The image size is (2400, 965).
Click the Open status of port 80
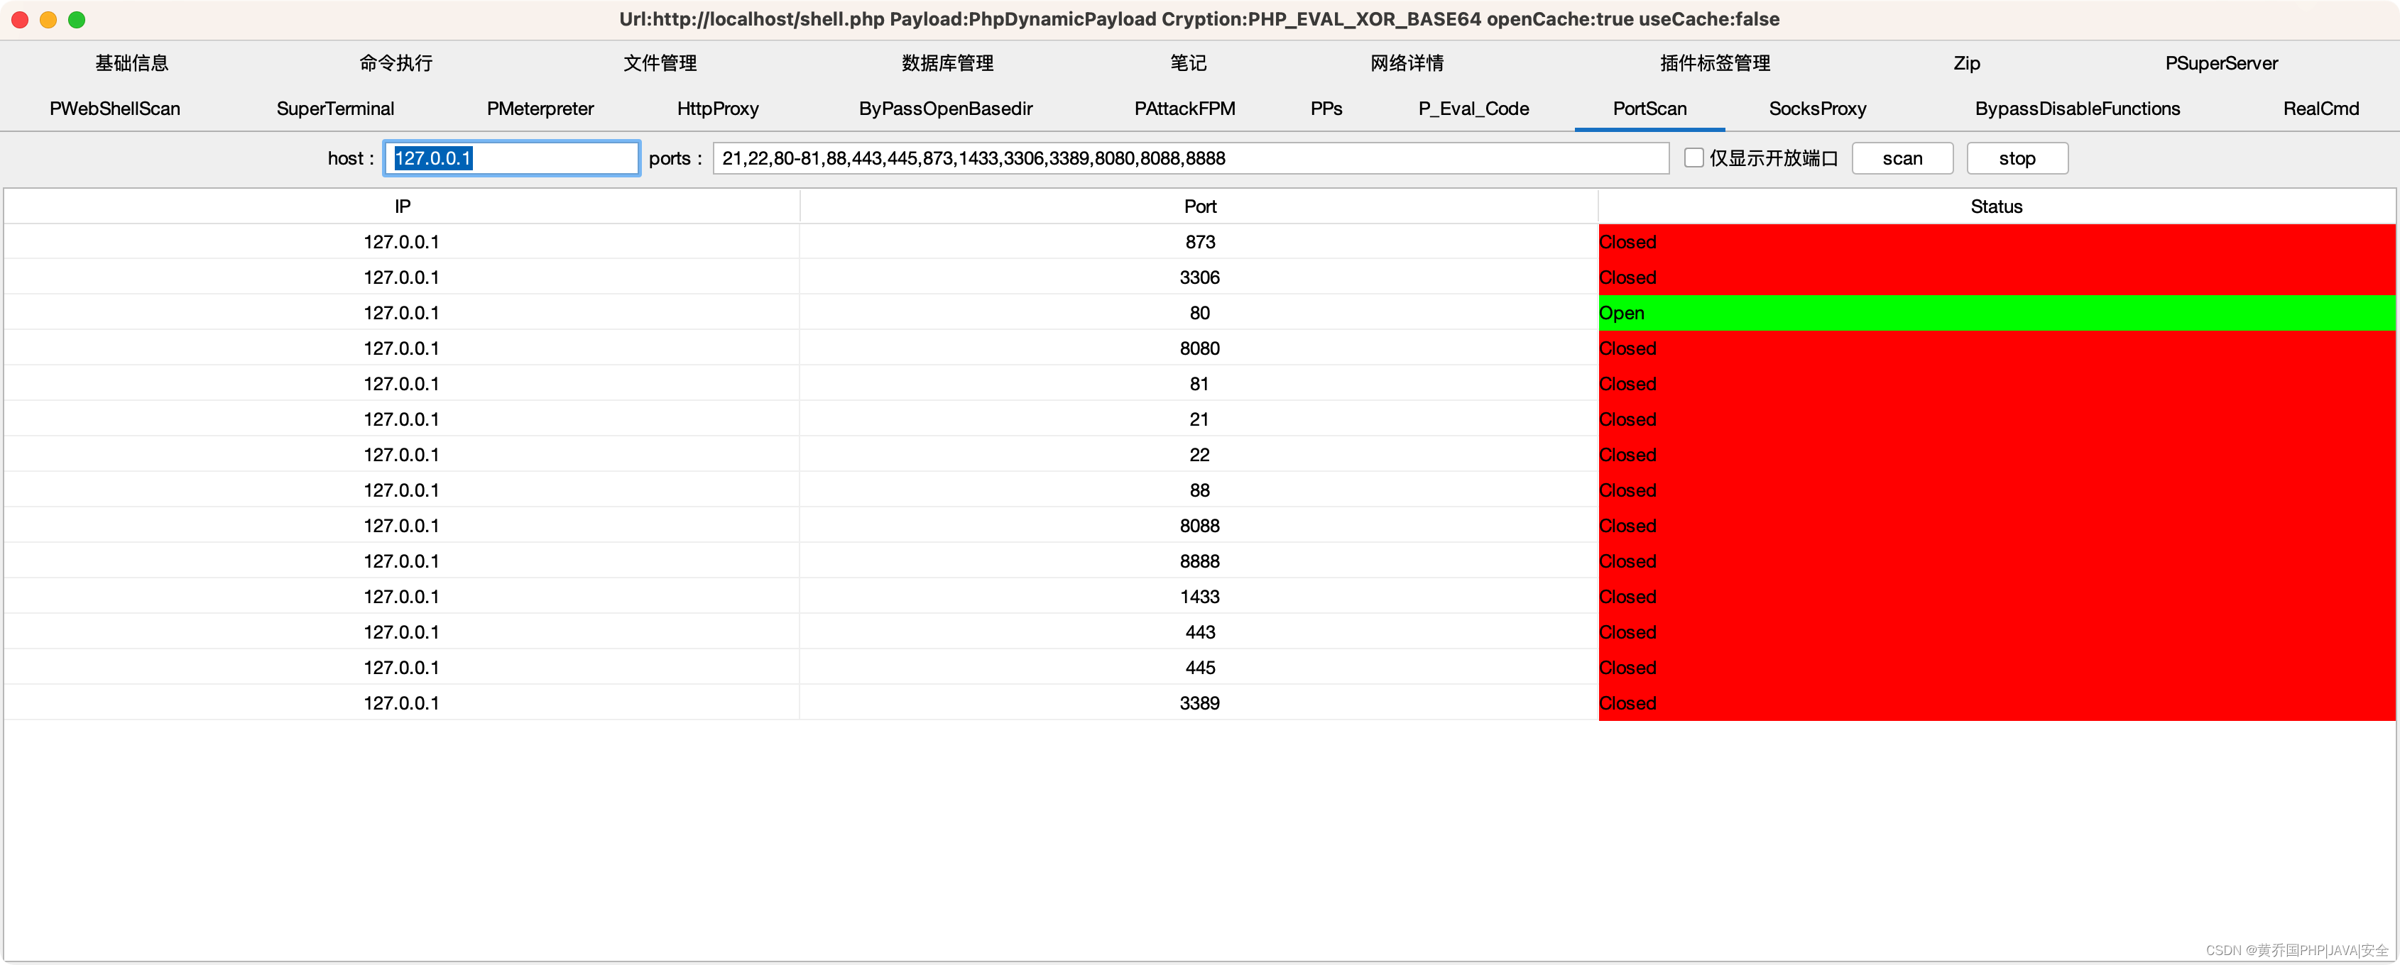(1997, 313)
